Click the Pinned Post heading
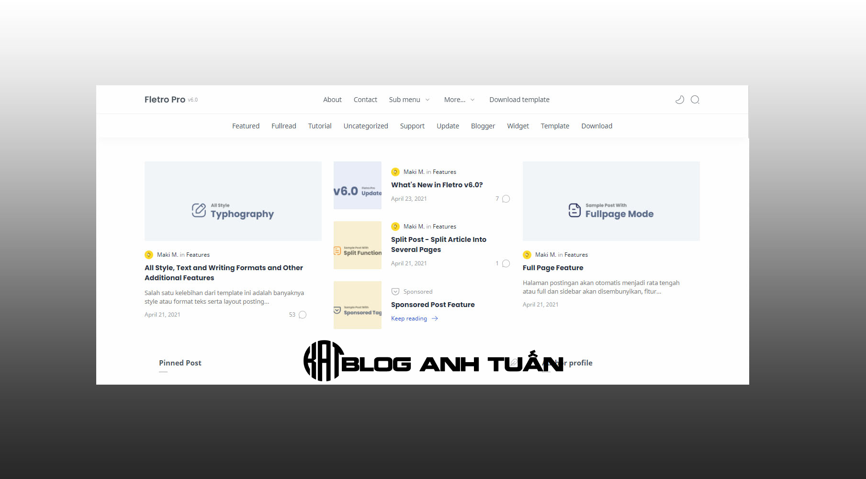Image resolution: width=866 pixels, height=479 pixels. (180, 363)
